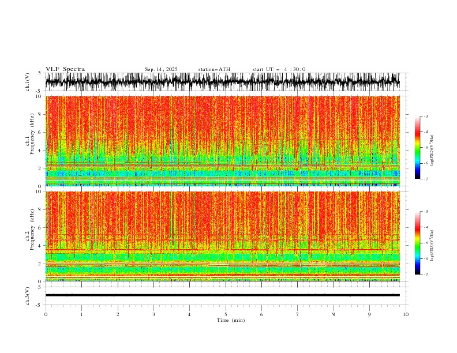This screenshot has height=353, width=457.
Task: Click ch.1 colorbar tick label "-4"
Action: 426,132
